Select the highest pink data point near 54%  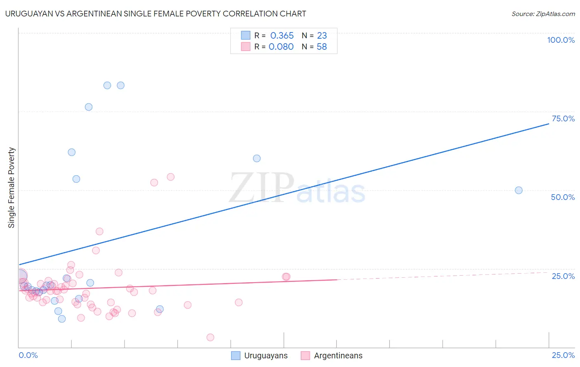pyautogui.click(x=171, y=177)
